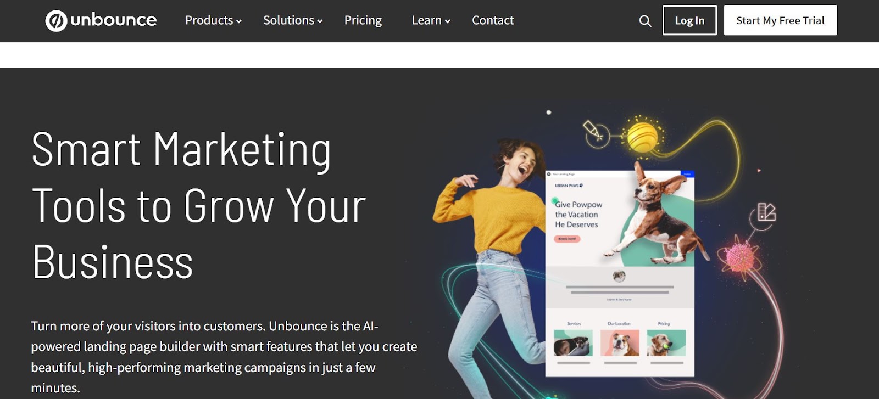
Task: Click the Book Now button in mockup
Action: pos(567,239)
